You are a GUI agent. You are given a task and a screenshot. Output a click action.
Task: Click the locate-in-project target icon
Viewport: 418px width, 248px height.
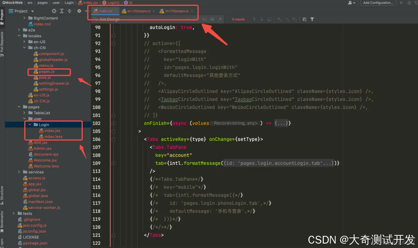[54, 11]
